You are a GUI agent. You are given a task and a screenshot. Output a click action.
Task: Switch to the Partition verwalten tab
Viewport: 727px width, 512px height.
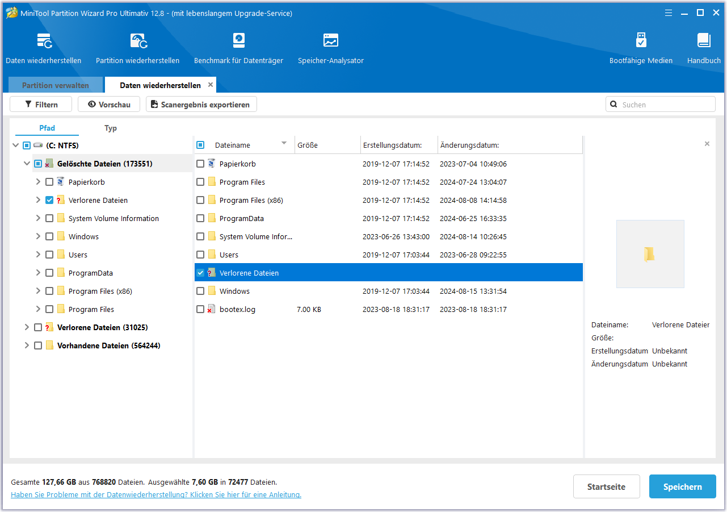pos(56,85)
